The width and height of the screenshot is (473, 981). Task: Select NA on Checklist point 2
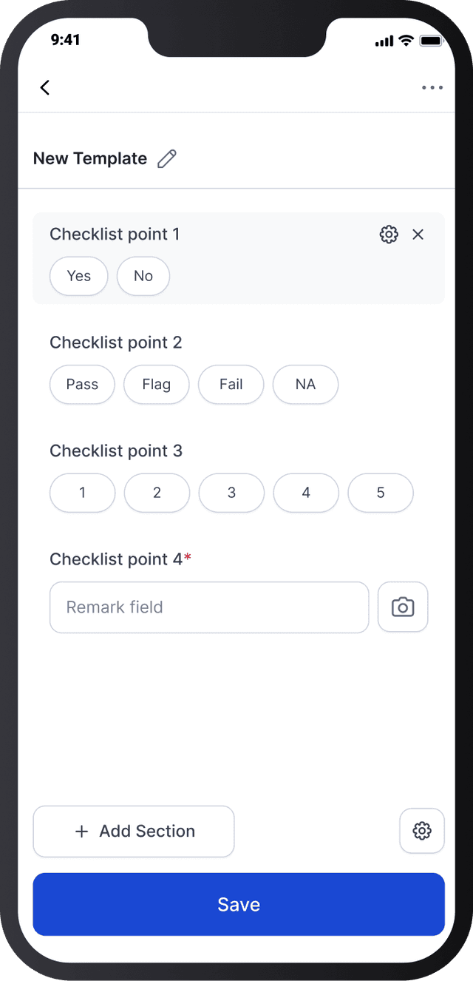click(x=305, y=384)
